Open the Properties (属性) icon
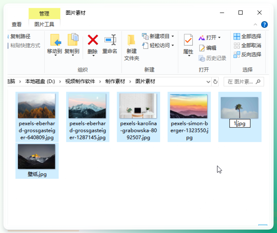Viewport: 277px width, 233px height. click(x=188, y=40)
